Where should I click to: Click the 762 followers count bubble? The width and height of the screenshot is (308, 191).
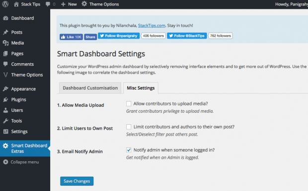[221, 36]
